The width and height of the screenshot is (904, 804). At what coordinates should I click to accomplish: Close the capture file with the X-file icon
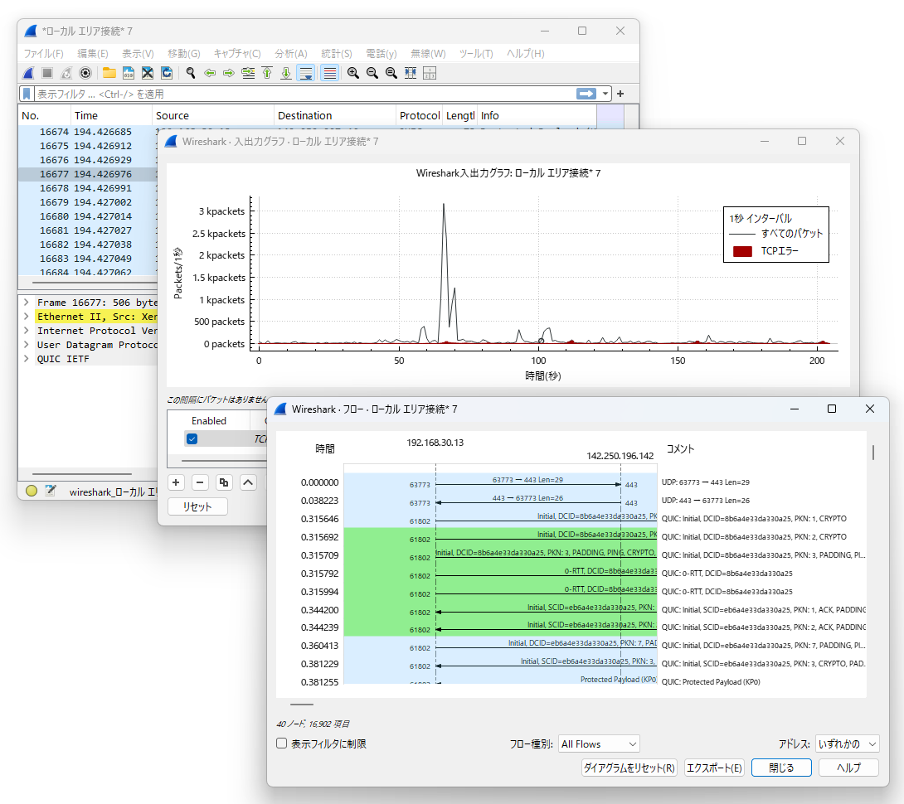point(148,73)
